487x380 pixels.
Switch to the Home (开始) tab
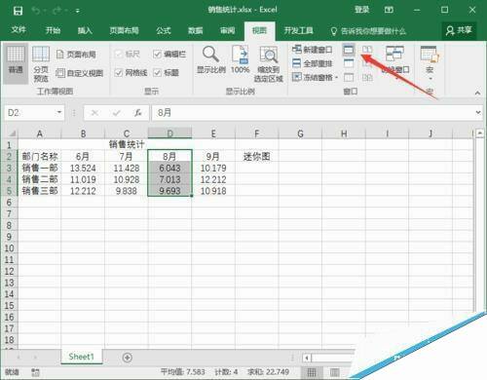[x=53, y=30]
